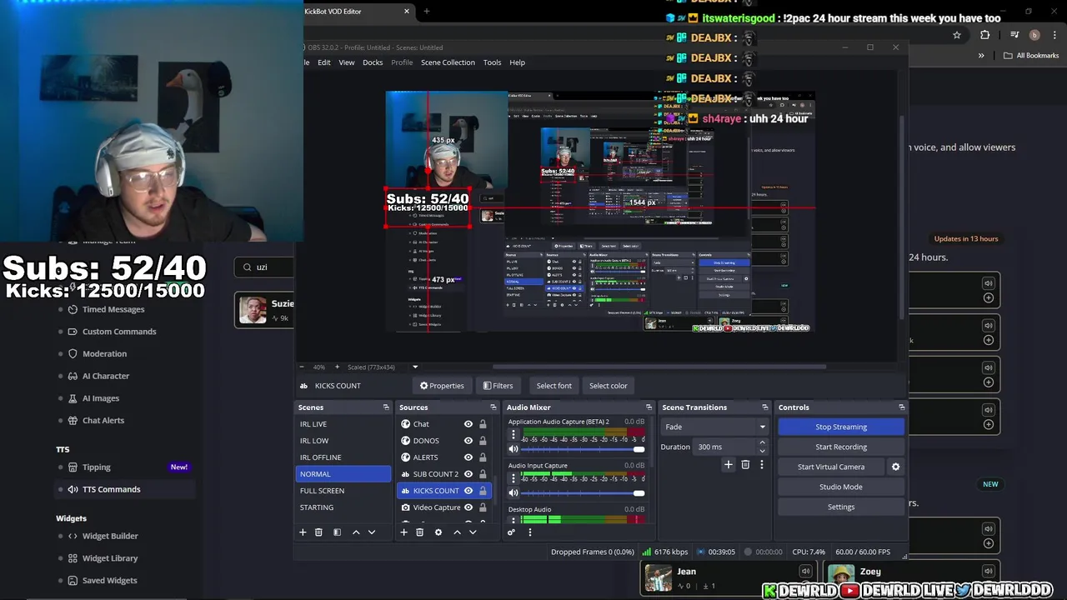Move selected scene up
1067x600 pixels.
[x=356, y=532]
